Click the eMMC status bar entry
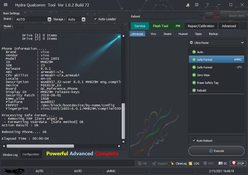This screenshot has width=248, height=175. pyautogui.click(x=111, y=171)
